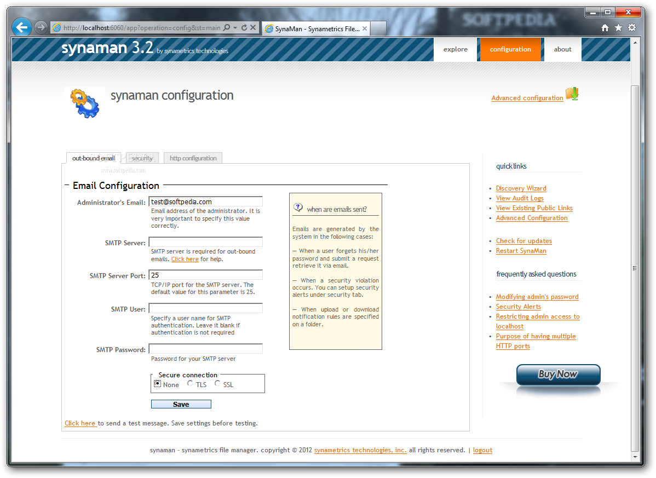Switch to http configuration tab

pyautogui.click(x=193, y=158)
